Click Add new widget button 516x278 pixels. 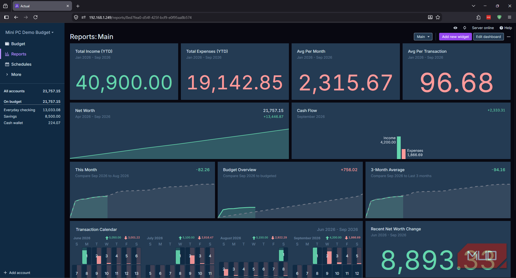[x=455, y=37]
